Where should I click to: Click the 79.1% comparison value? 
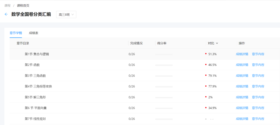[212, 76]
